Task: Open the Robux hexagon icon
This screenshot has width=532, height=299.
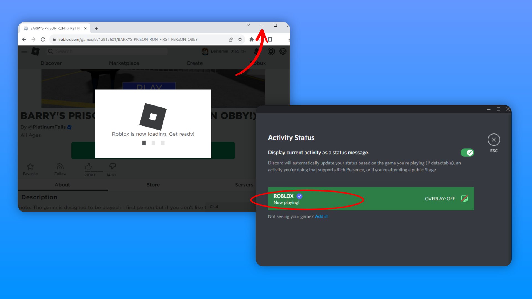Action: 271,51
